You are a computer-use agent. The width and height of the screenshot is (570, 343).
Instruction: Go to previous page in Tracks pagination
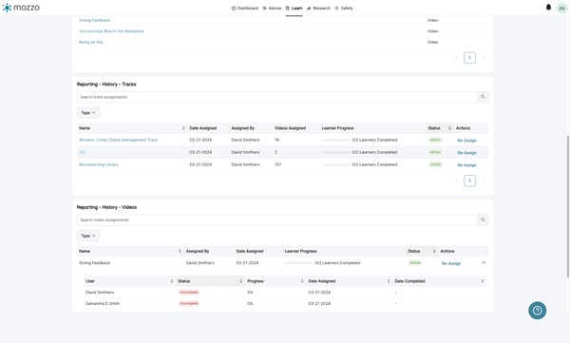point(457,181)
